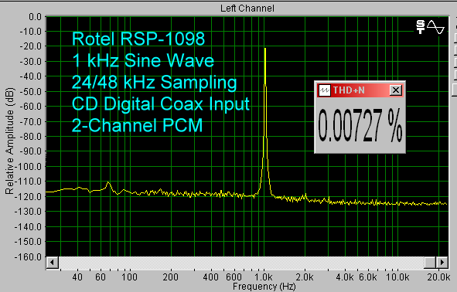This screenshot has height=292, width=457.
Task: Click the top of the 1 kHz spectrum peak
Action: point(265,49)
